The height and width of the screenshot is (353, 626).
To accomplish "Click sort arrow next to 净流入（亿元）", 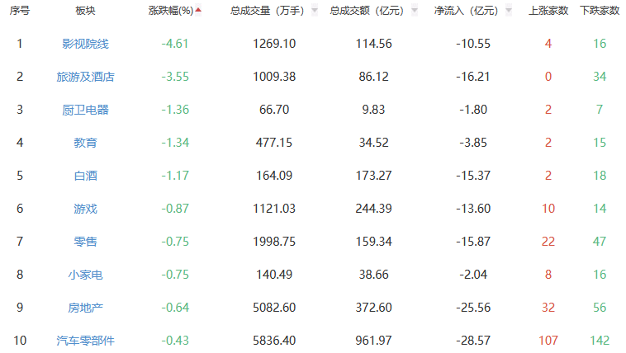I will coord(508,12).
